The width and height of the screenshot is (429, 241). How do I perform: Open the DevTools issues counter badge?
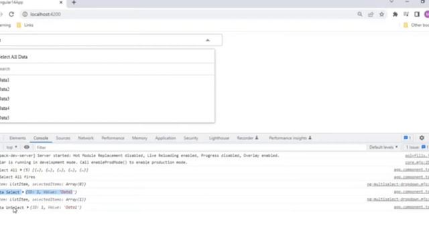pos(408,138)
